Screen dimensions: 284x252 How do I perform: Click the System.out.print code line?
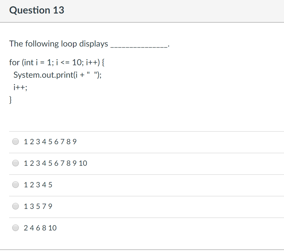click(x=57, y=75)
